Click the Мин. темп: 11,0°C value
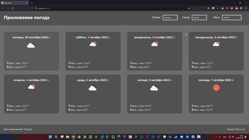 click(x=202, y=110)
